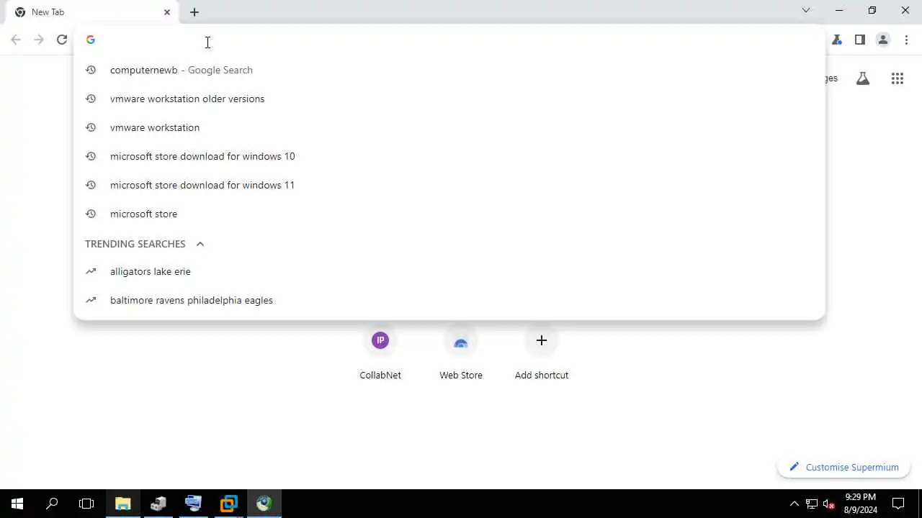Click Customise Supermium button
This screenshot has height=518, width=922.
pos(843,467)
